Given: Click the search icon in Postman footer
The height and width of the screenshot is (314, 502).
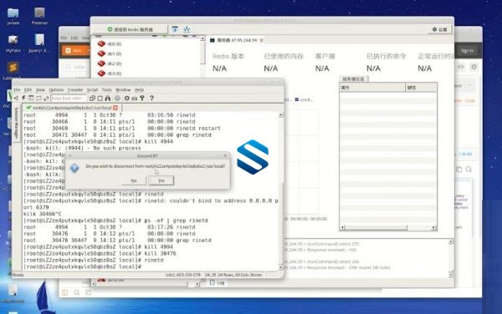Looking at the screenshot, I should 77,292.
